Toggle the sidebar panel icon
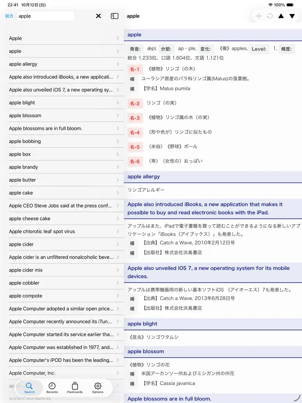The width and height of the screenshot is (302, 403). click(115, 16)
